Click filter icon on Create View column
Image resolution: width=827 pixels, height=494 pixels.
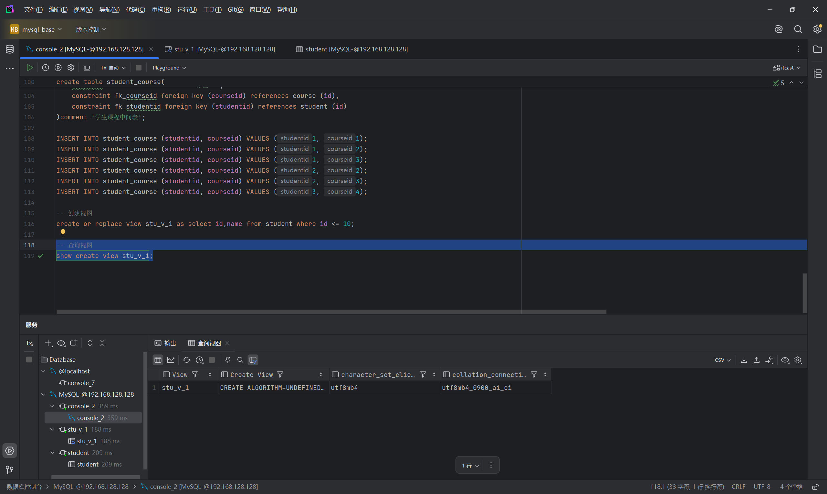click(x=280, y=374)
